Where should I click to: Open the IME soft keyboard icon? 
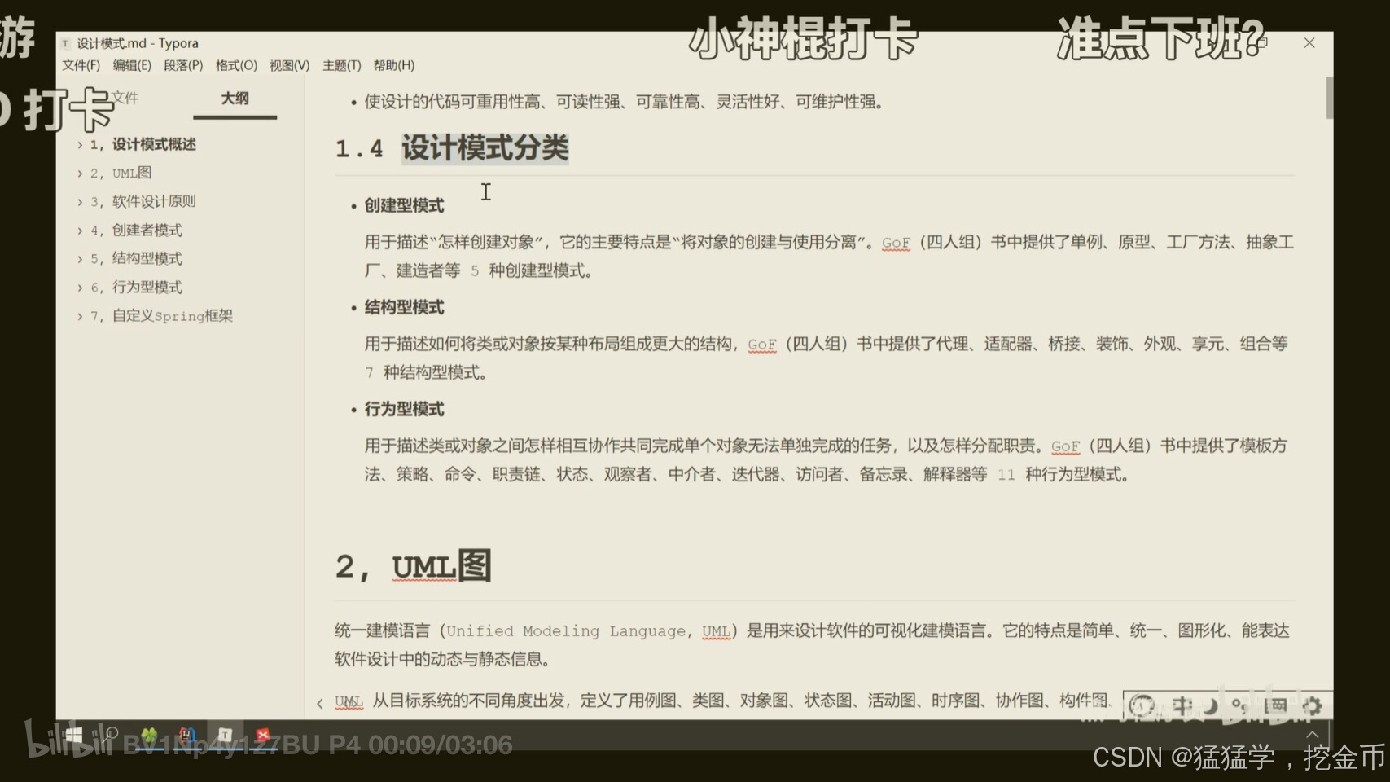(1275, 705)
